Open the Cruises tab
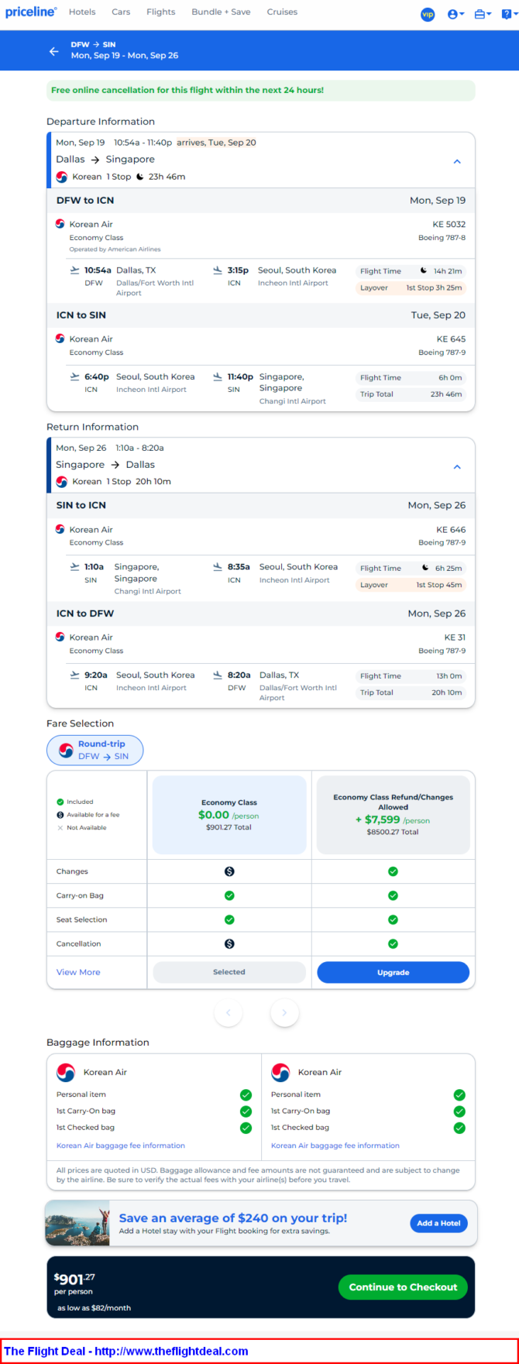Viewport: 519px width, 1364px height. click(x=282, y=12)
